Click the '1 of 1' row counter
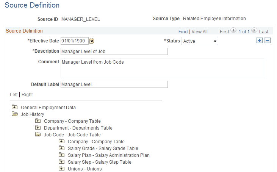The height and width of the screenshot is (172, 277). [244, 32]
